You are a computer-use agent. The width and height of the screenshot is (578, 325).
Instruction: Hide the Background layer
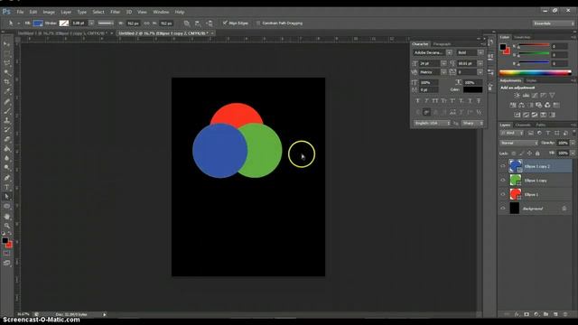(503, 209)
